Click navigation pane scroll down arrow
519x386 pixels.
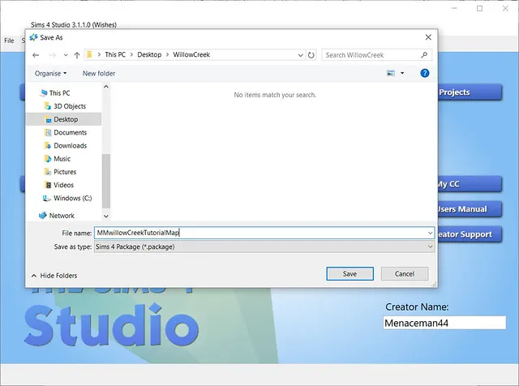(106, 217)
